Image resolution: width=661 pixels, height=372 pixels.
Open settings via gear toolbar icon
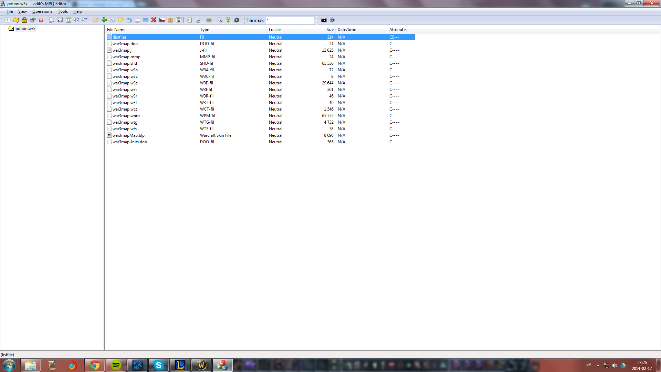pos(237,20)
